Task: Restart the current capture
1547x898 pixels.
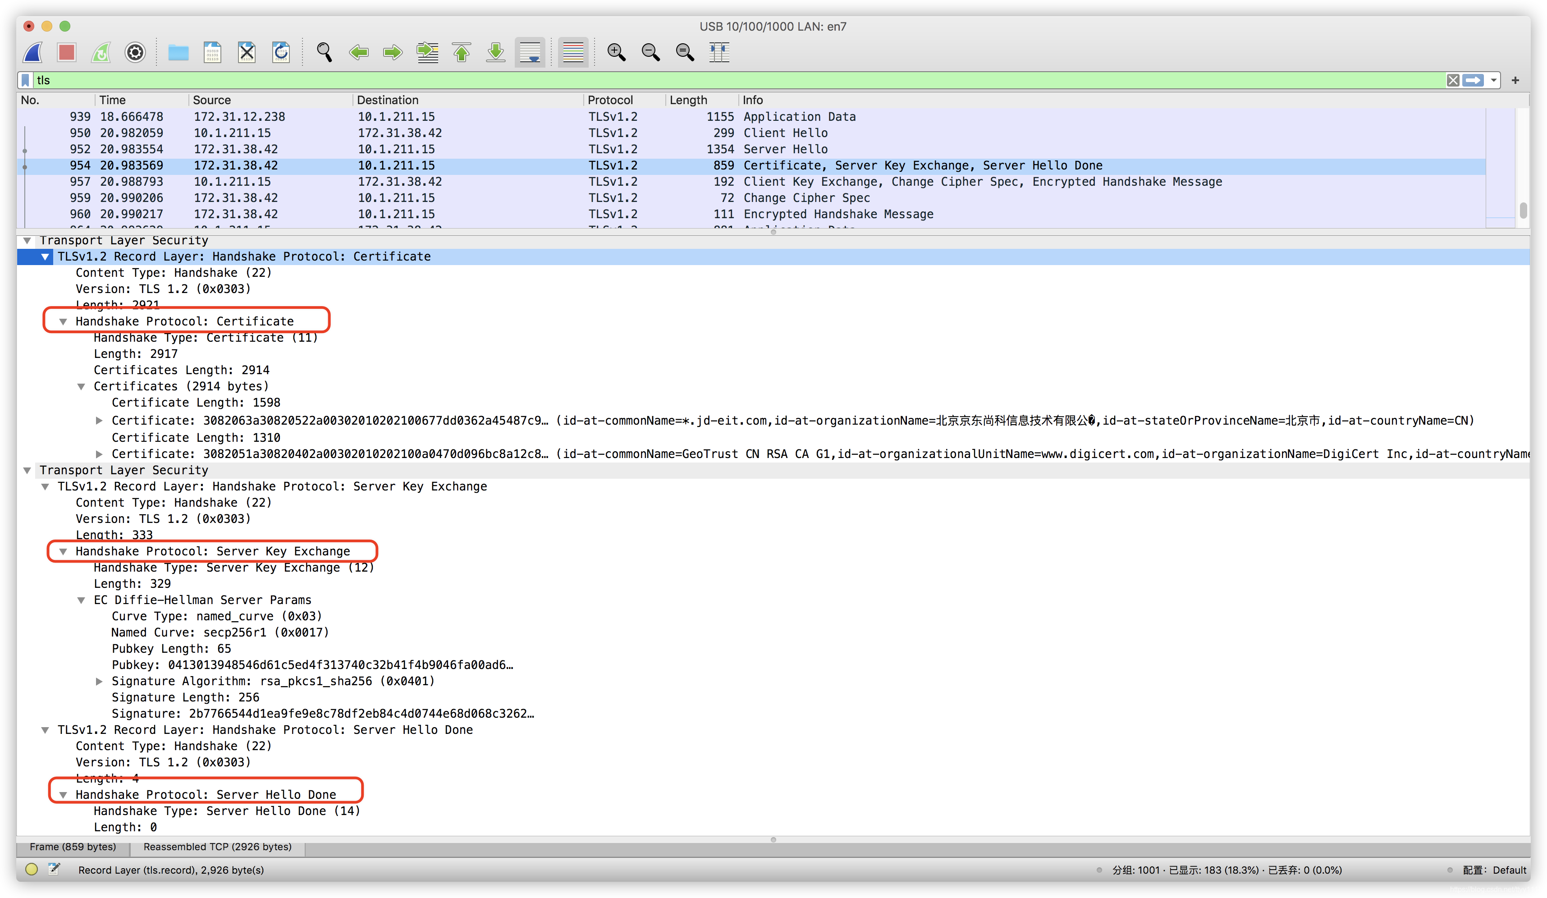Action: (101, 52)
